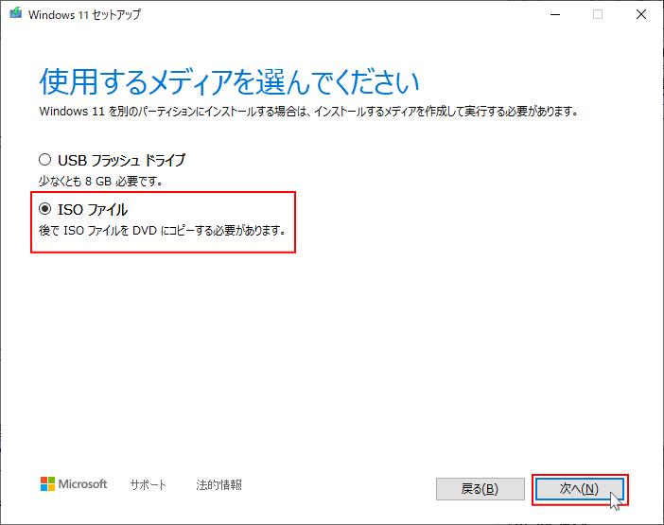Click the Windows 11 セットアップ title text
Image resolution: width=664 pixels, height=525 pixels.
[84, 14]
